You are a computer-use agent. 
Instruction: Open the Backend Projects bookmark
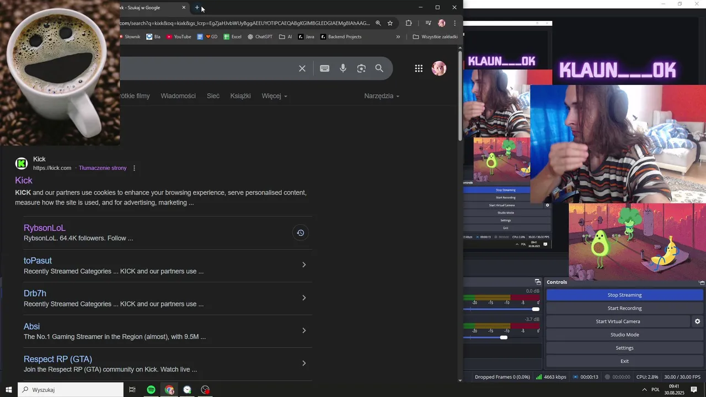click(x=341, y=37)
